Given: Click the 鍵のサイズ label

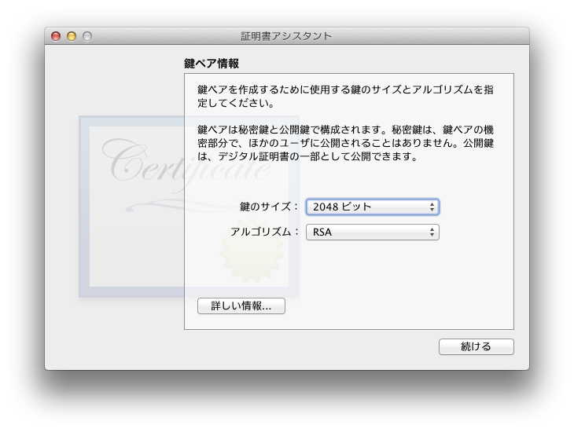Looking at the screenshot, I should point(269,207).
